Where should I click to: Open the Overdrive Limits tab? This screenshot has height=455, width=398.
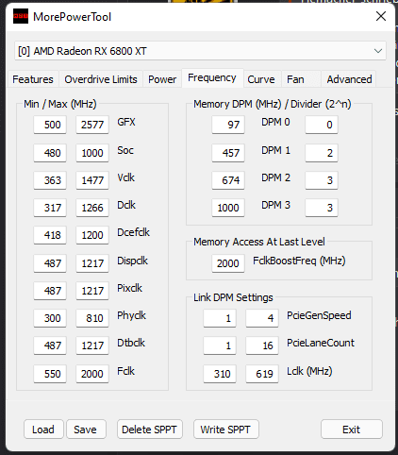(x=101, y=79)
